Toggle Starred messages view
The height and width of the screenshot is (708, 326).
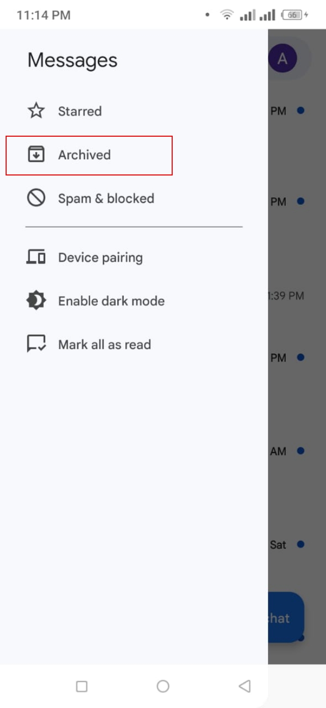coord(80,111)
